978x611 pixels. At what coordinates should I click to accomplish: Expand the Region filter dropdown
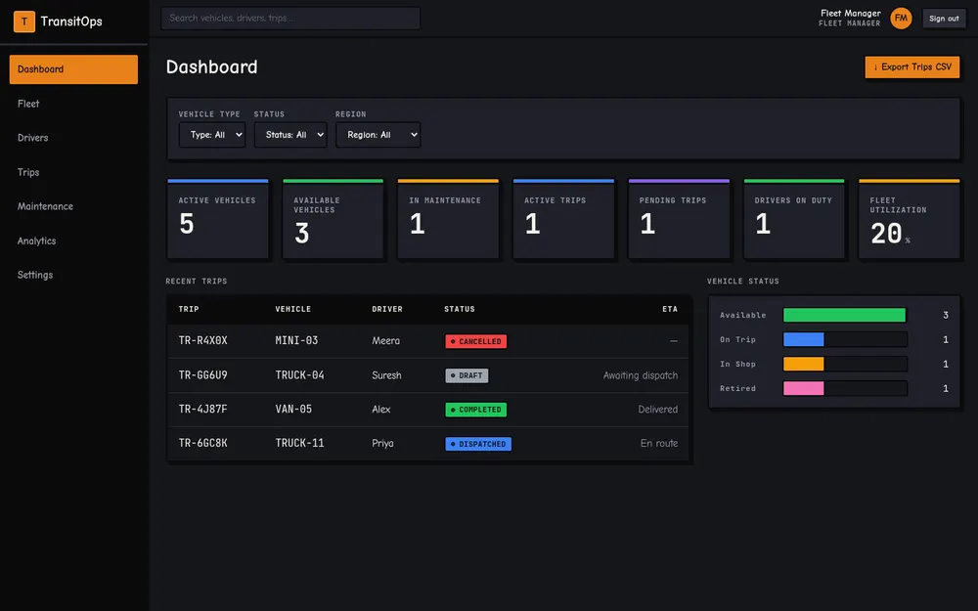coord(378,135)
